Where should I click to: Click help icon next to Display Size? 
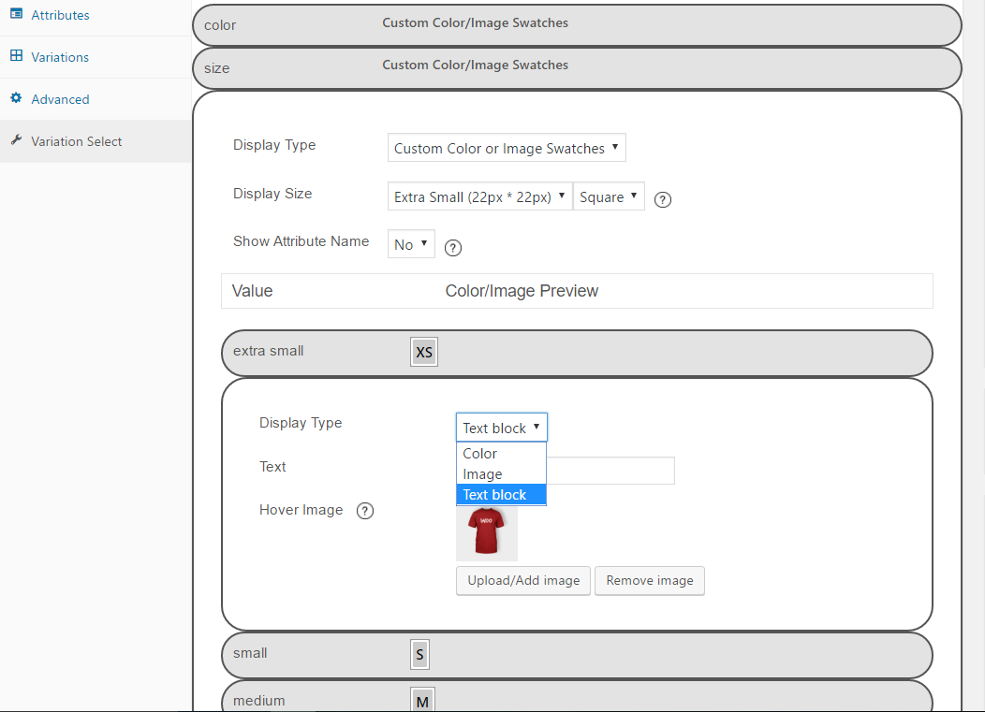pyautogui.click(x=663, y=199)
